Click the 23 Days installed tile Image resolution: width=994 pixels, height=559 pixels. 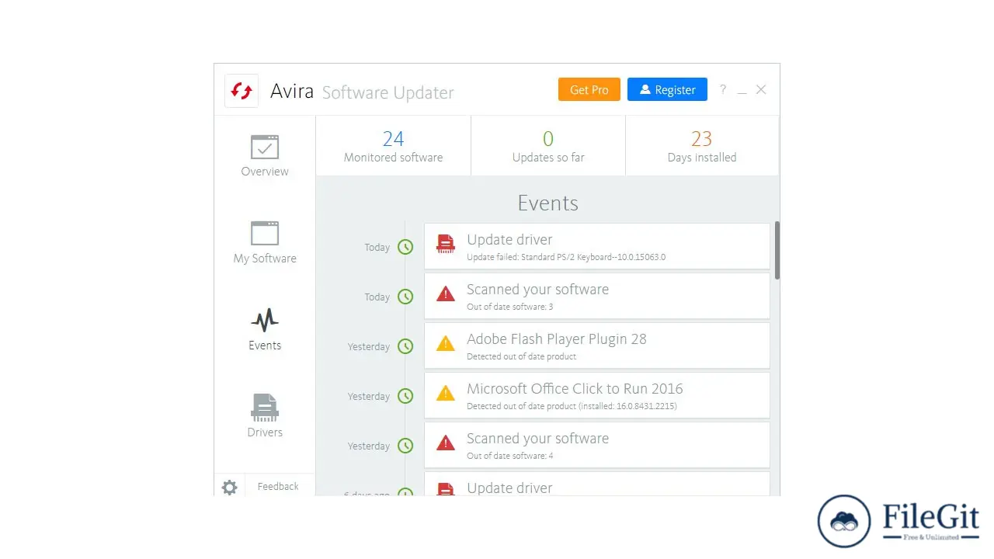[x=702, y=146]
